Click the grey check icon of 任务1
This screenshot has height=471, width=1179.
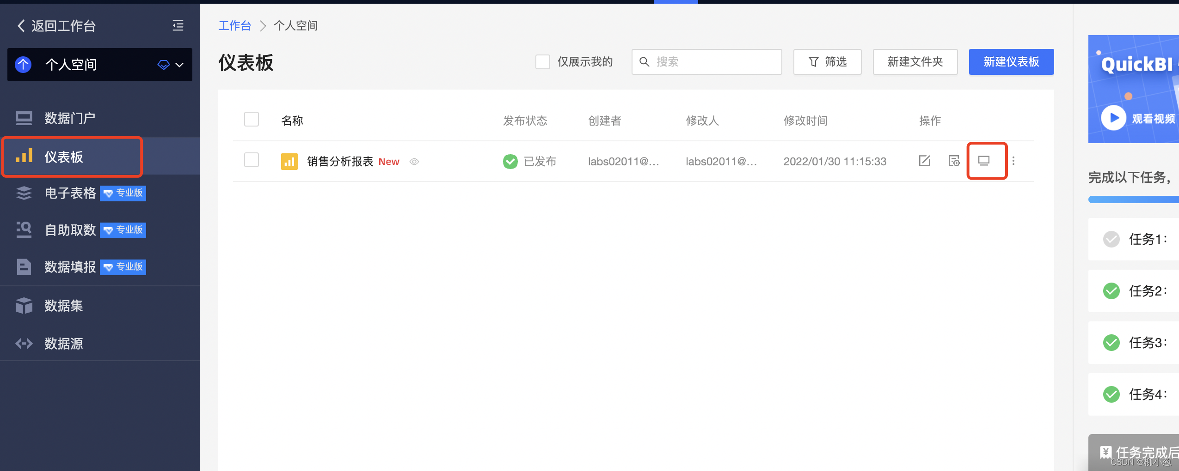pos(1111,239)
